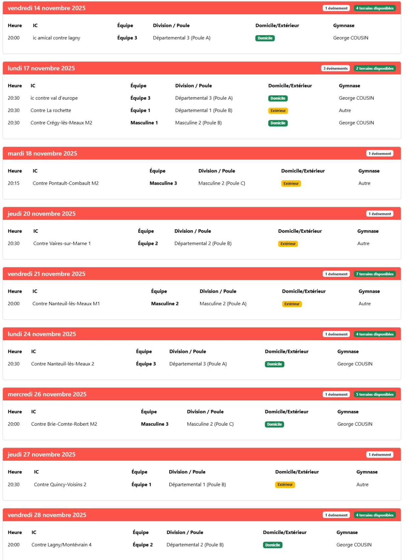Open the 'Contre Nanteuil-lès-Meaux M1' event
The image size is (406, 560).
coord(66,304)
